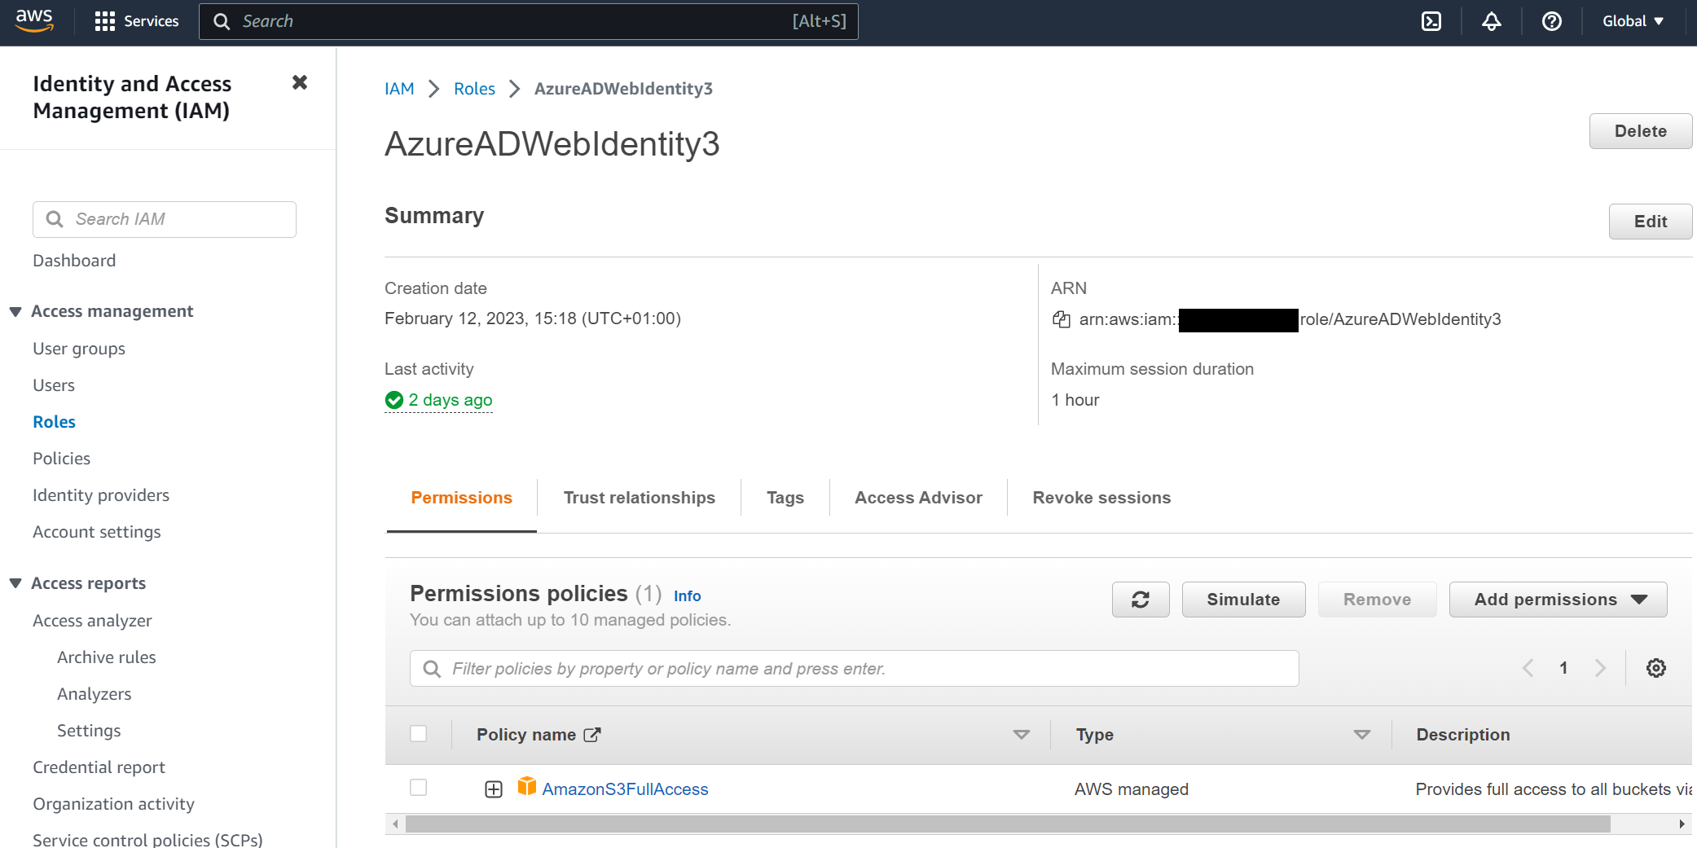This screenshot has width=1697, height=848.
Task: Open Policies in the sidebar
Action: tap(61, 459)
